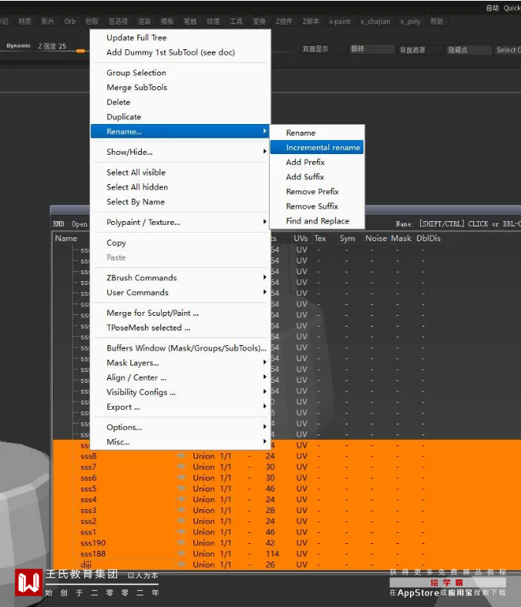Toggle visibility eye for sss4
This screenshot has width=521, height=607.
tap(180, 499)
